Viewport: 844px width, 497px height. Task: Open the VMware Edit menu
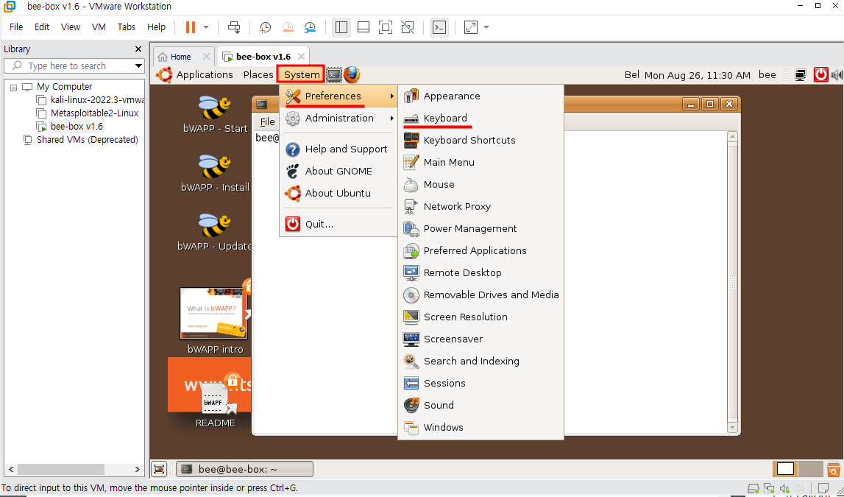coord(42,27)
